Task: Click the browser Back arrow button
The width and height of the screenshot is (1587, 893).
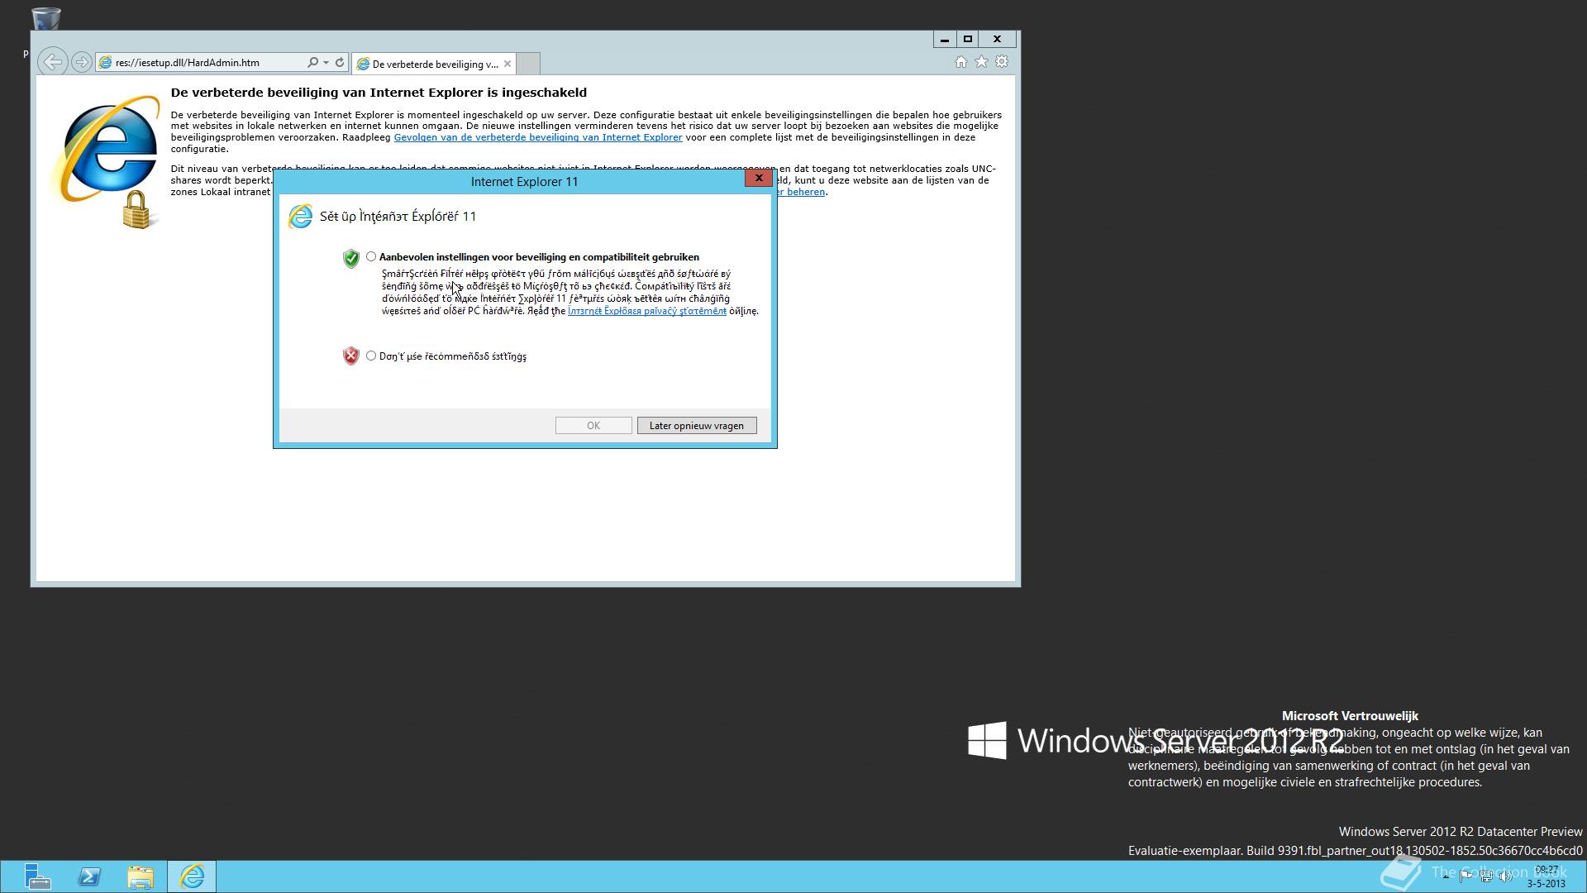Action: coord(53,62)
